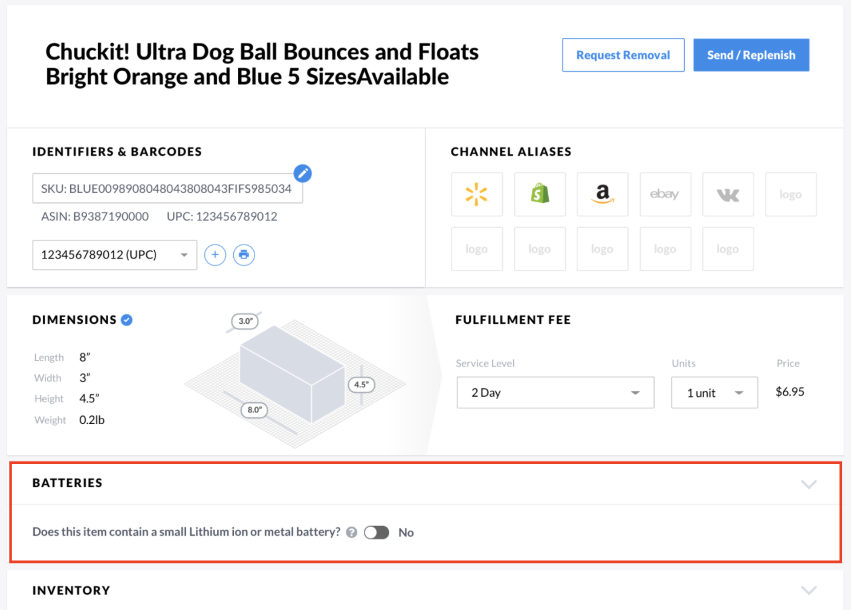Click the battery question help icon
This screenshot has width=851, height=610.
tap(352, 532)
